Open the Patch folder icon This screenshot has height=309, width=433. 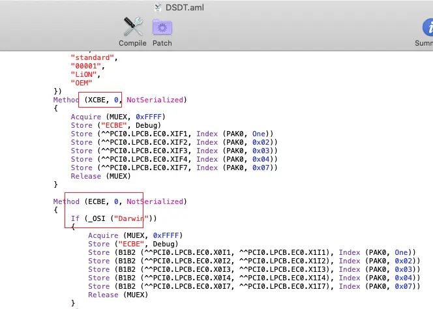point(162,27)
